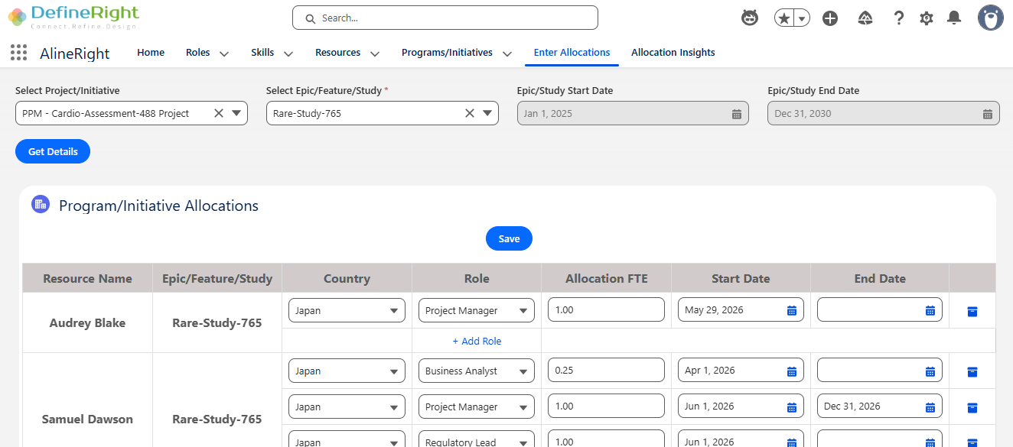Open the Resources tab
The image size is (1013, 447).
tap(337, 53)
